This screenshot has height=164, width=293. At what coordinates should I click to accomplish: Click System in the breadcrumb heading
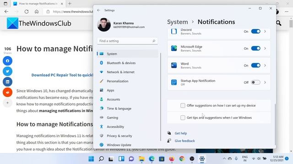tap(177, 22)
